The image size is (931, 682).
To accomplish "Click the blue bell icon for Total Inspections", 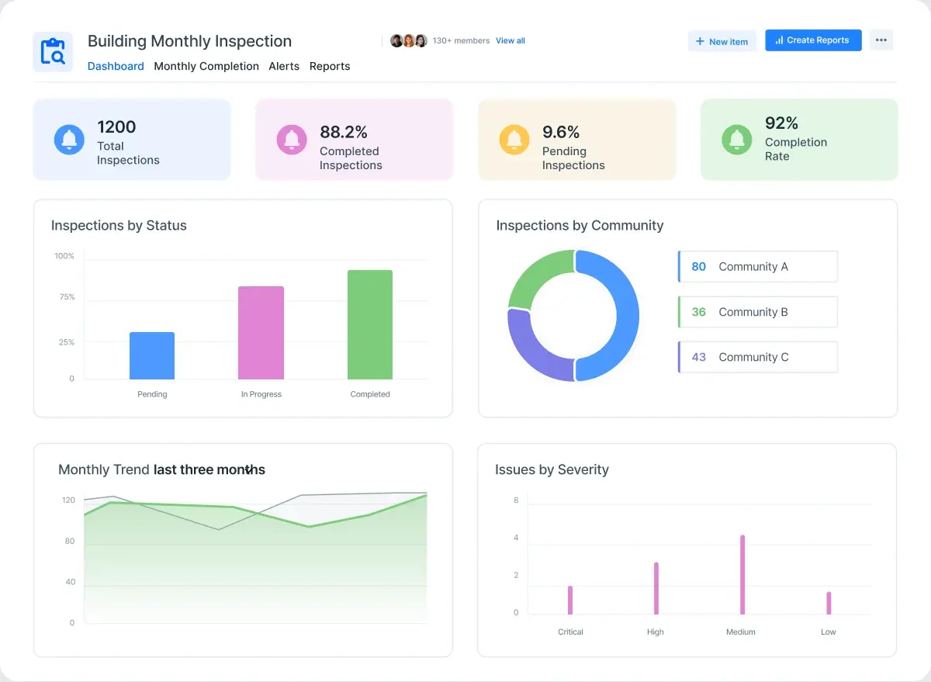I will [69, 140].
